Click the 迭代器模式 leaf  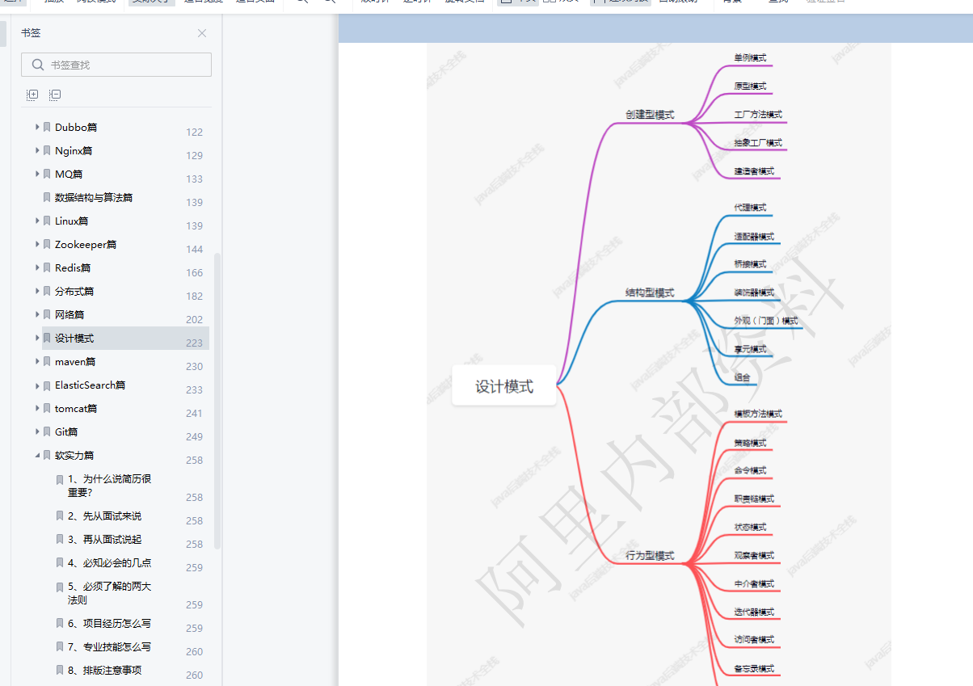coord(754,612)
